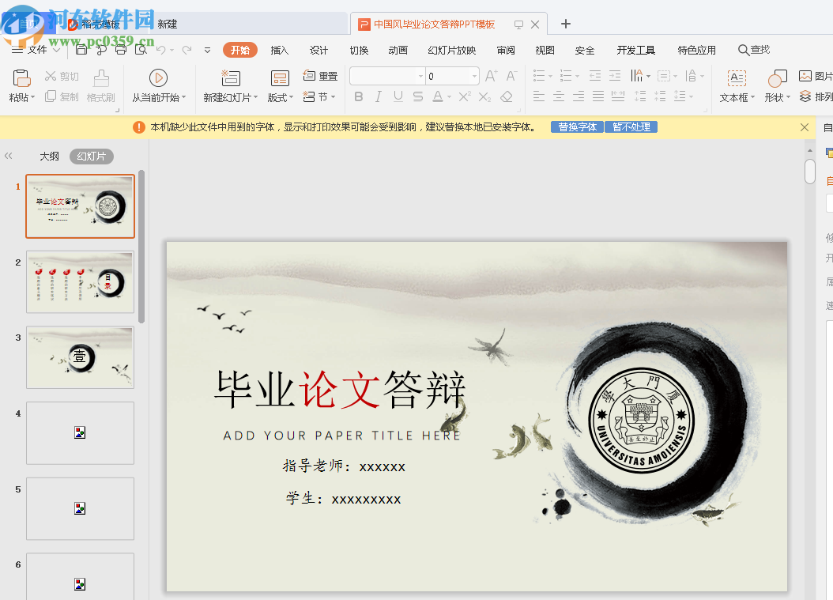Viewport: 833px width, 600px height.
Task: Clear formatting with the eraser icon
Action: (x=505, y=98)
